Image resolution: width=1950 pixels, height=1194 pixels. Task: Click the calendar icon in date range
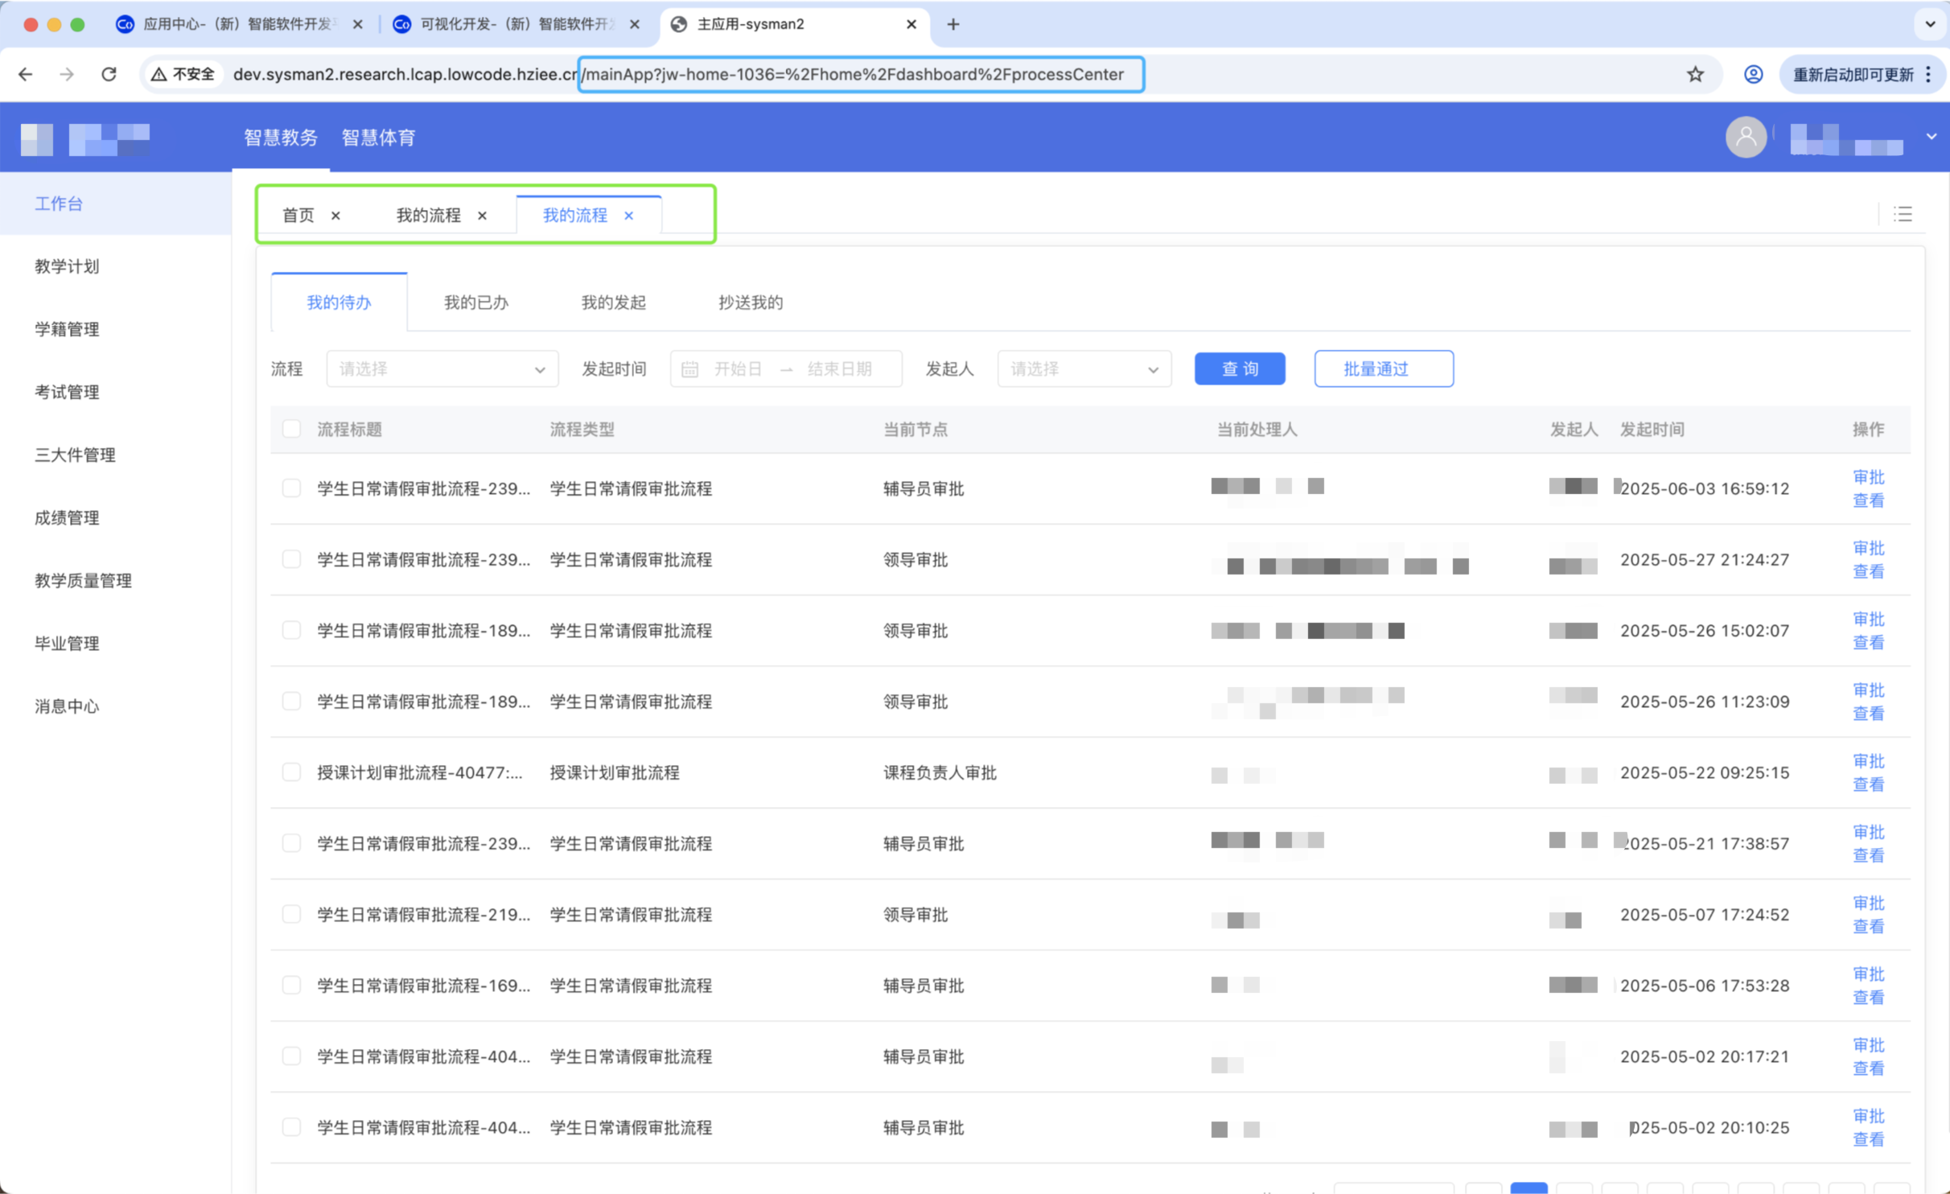[689, 369]
